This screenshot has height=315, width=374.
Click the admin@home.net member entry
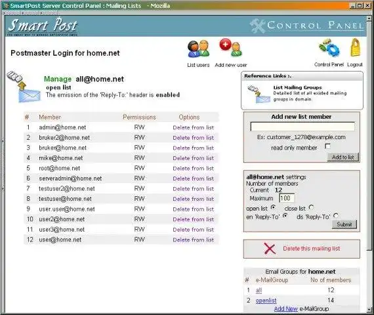[62, 127]
